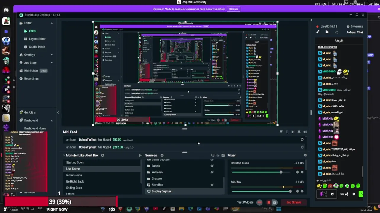Skip the current alert in Mini Feed
This screenshot has height=213, width=380.
pyautogui.click(x=293, y=132)
